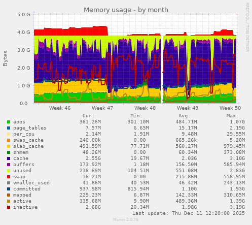252x225 pixels.
Task: Click the 'Last update' timestamp line
Action: (189, 213)
